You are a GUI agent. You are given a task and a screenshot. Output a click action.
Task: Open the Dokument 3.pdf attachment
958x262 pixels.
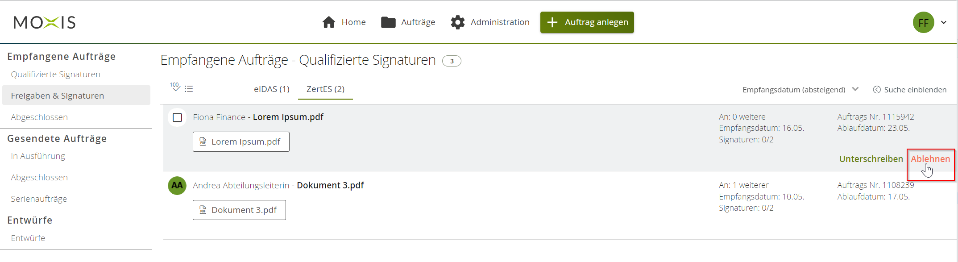[x=239, y=210]
